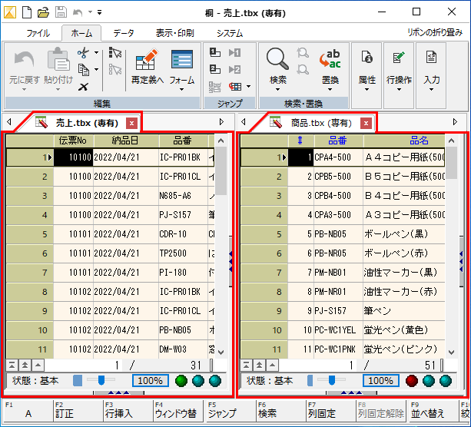Expand the cut options dropdown arrow
Image resolution: width=471 pixels, height=427 pixels.
point(96,53)
